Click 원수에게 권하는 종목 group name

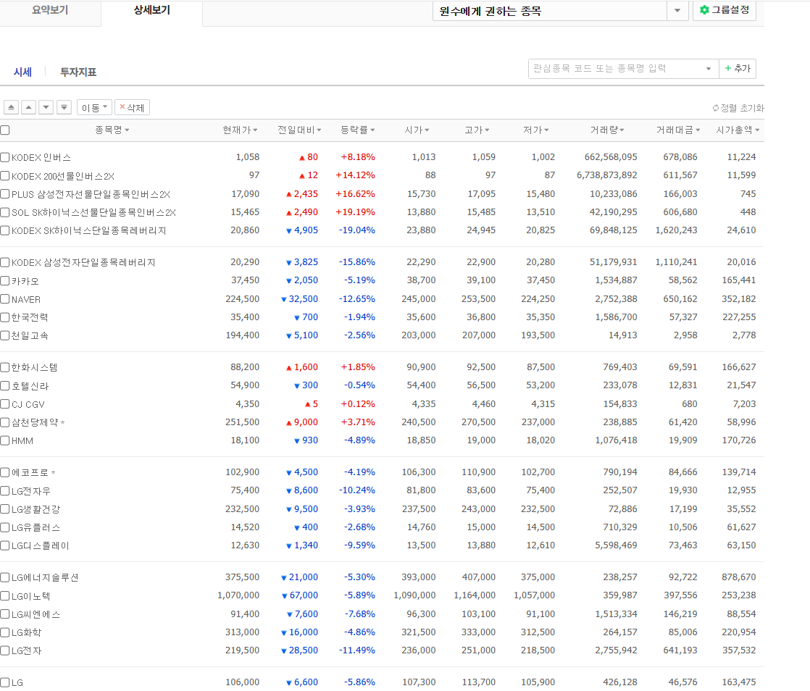coord(490,11)
